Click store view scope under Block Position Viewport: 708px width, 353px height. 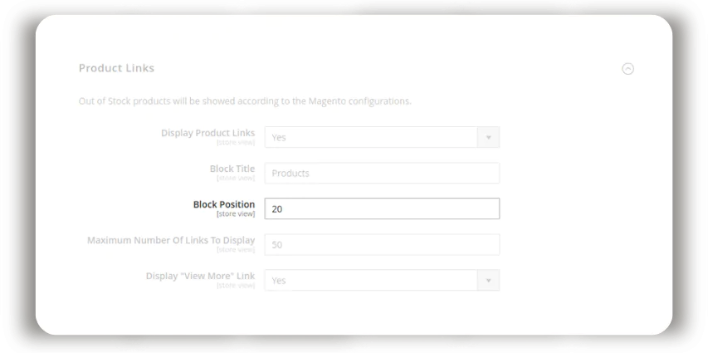point(236,214)
